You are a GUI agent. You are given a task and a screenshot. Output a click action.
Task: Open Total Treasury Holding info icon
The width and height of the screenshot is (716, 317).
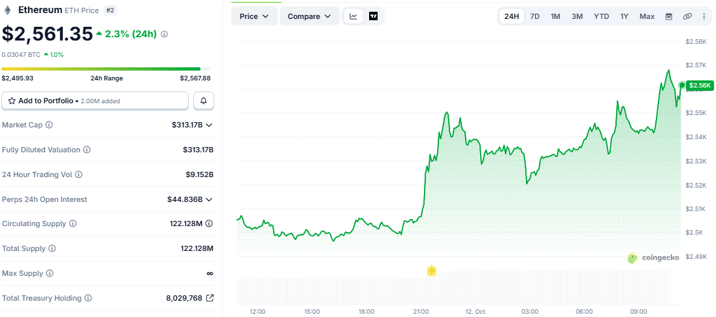88,298
